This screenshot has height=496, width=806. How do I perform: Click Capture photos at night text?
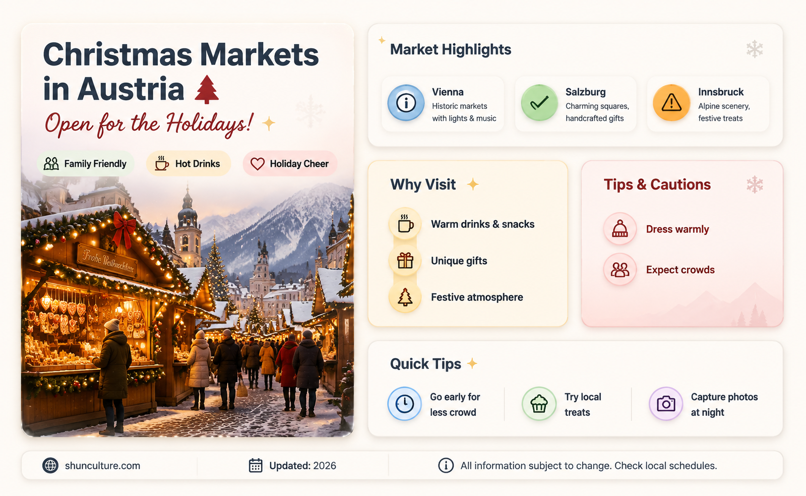(724, 404)
